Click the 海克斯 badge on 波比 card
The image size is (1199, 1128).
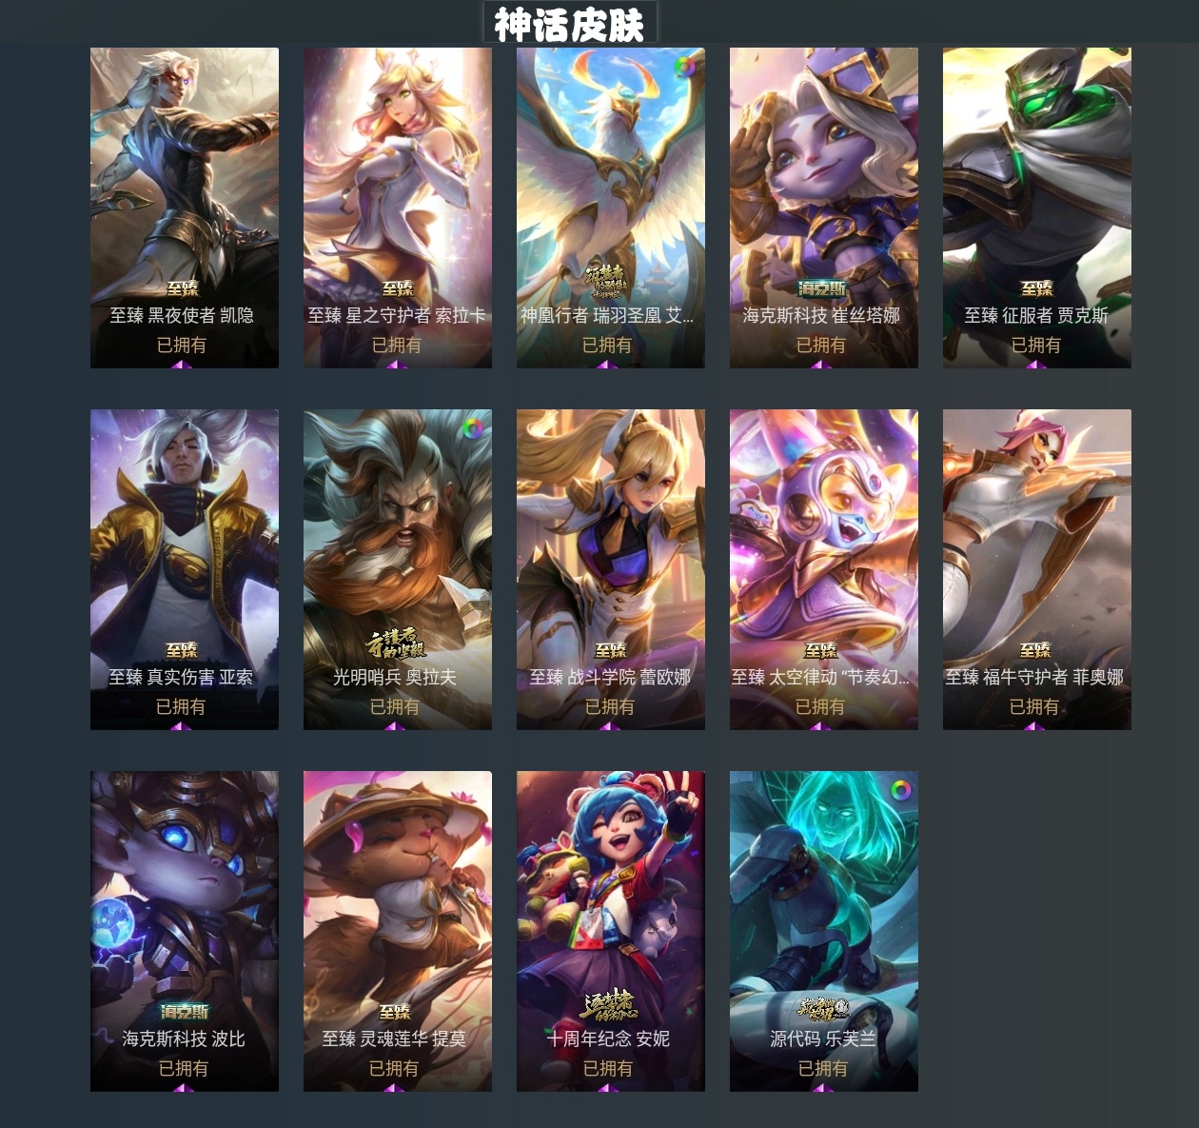click(x=184, y=1012)
